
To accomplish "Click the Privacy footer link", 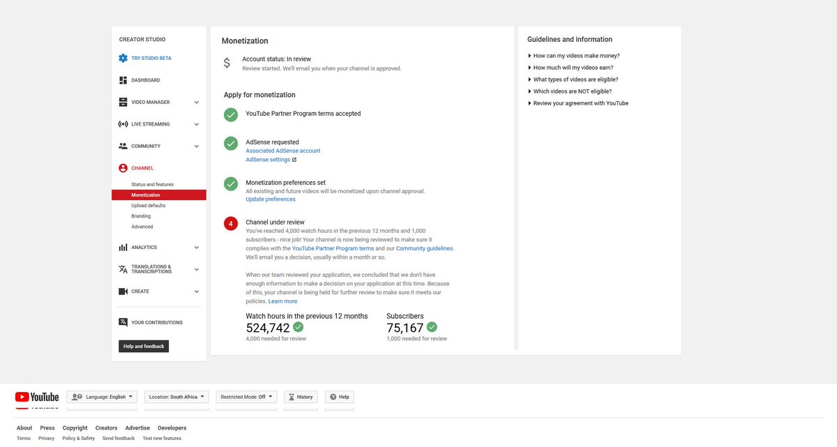I will click(x=47, y=439).
